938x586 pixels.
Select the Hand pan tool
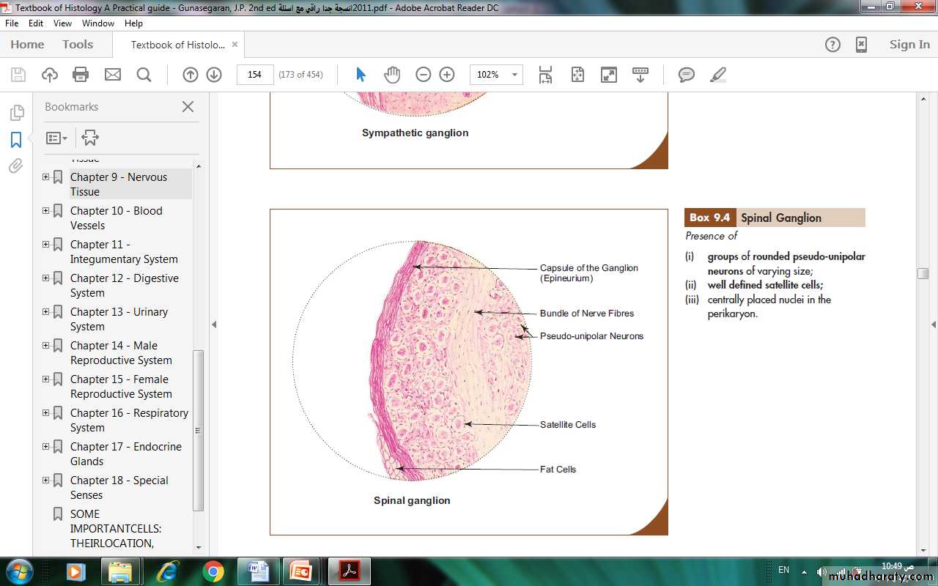click(392, 75)
